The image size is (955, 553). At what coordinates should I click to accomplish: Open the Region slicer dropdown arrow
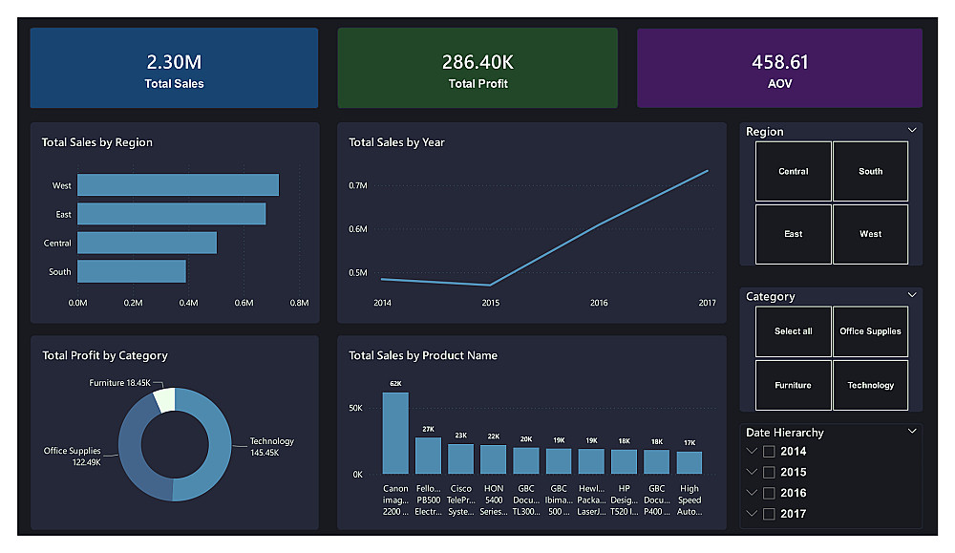pos(912,130)
